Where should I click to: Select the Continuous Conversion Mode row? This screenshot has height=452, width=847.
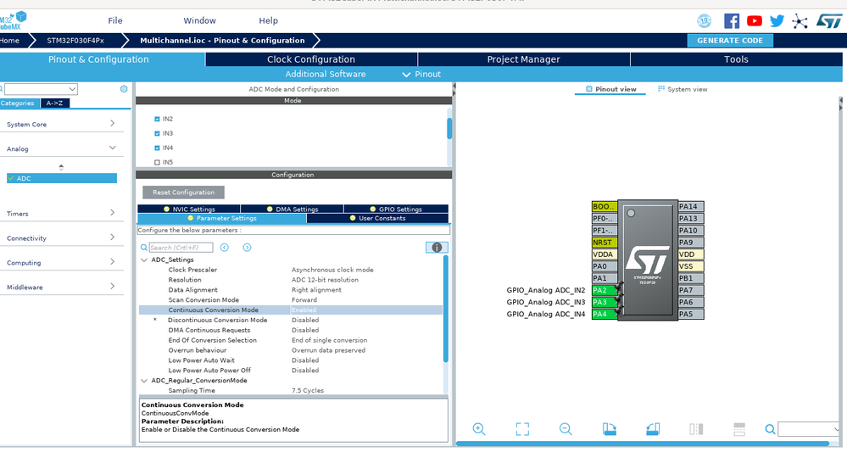(x=291, y=310)
